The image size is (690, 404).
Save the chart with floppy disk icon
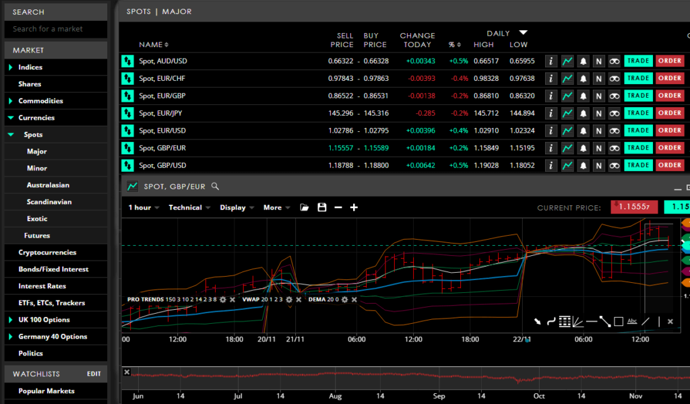(x=322, y=207)
